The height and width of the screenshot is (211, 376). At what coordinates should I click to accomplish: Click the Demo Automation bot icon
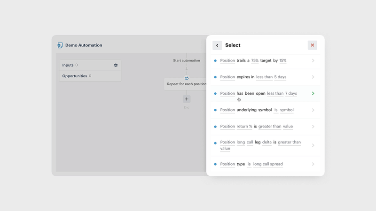[60, 45]
